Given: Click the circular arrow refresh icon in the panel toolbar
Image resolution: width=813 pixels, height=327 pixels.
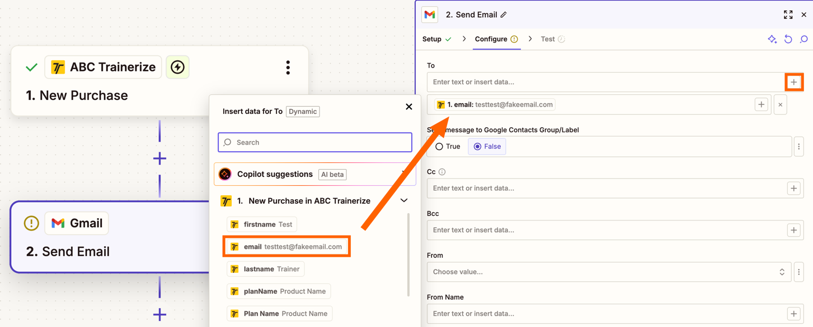Looking at the screenshot, I should point(788,39).
